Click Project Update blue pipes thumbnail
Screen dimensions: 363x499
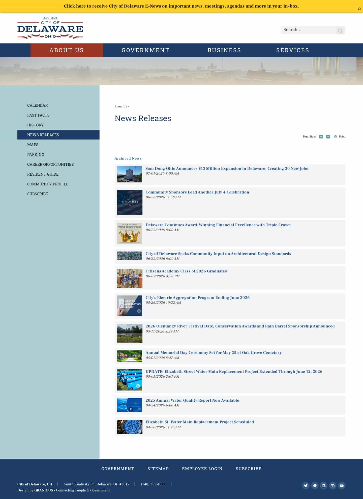130,380
